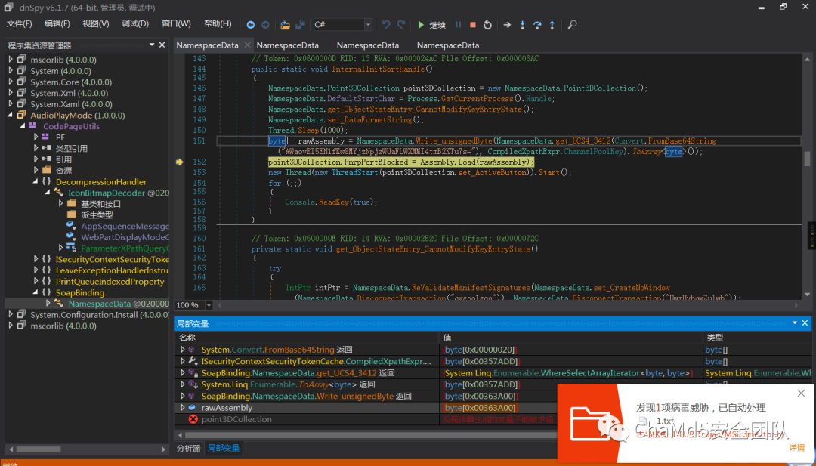This screenshot has width=816, height=466.
Task: Open a file with the folder icon
Action: (285, 24)
